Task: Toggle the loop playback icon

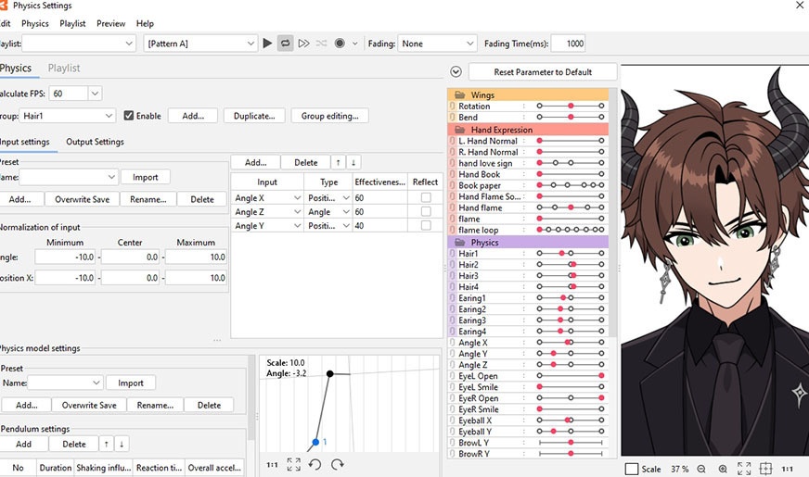Action: [x=285, y=44]
